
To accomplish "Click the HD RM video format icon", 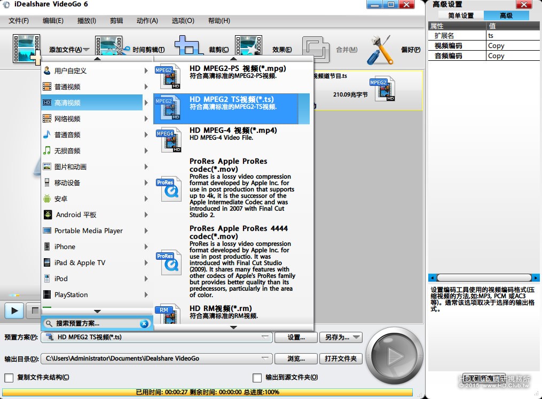I will coord(168,314).
